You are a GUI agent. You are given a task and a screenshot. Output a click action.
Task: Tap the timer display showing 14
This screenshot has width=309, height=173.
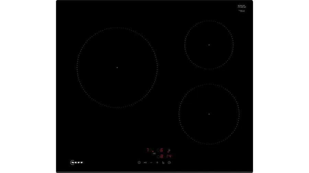[168, 157]
